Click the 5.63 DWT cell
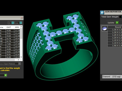Viewport: 122px width, 91px height. coord(10,36)
